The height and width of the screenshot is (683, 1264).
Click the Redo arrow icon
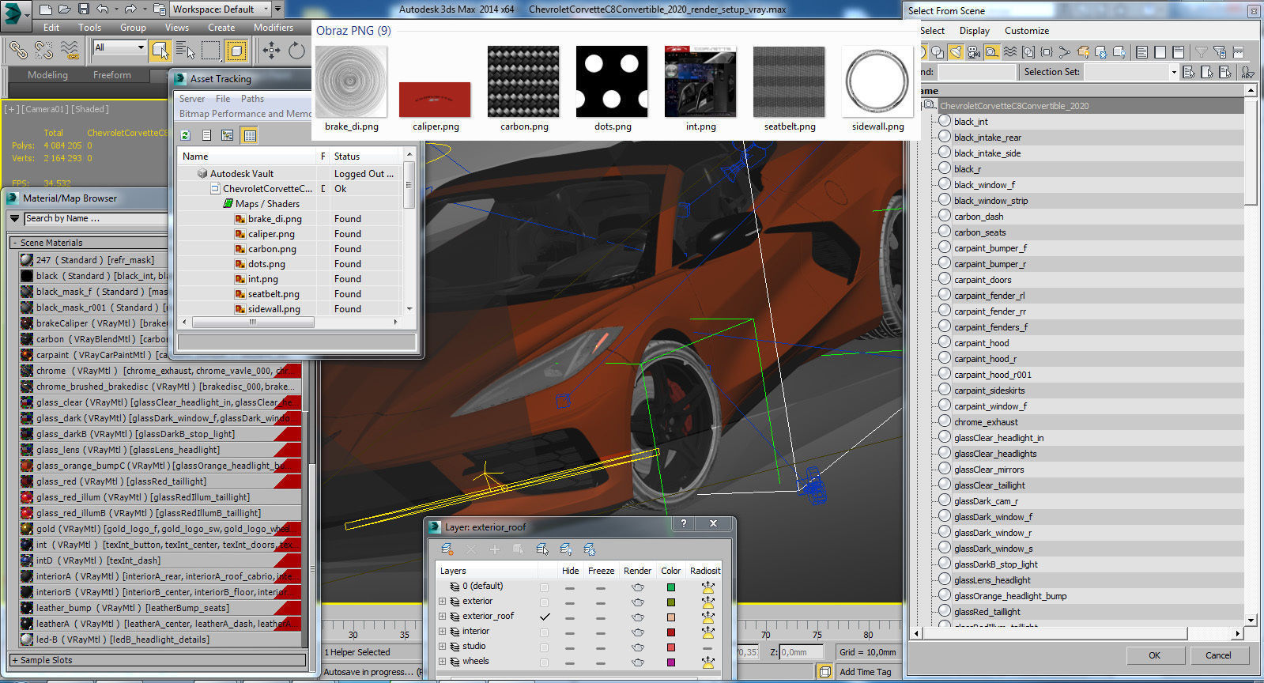click(x=130, y=9)
